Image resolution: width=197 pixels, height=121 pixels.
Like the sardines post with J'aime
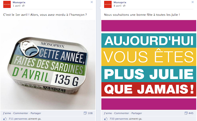point(7,113)
